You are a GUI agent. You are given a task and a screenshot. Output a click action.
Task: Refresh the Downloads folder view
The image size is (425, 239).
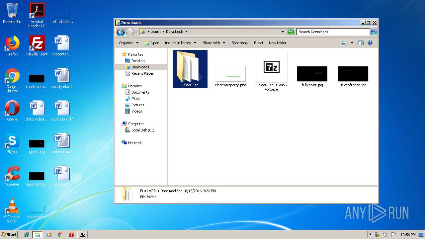click(291, 32)
